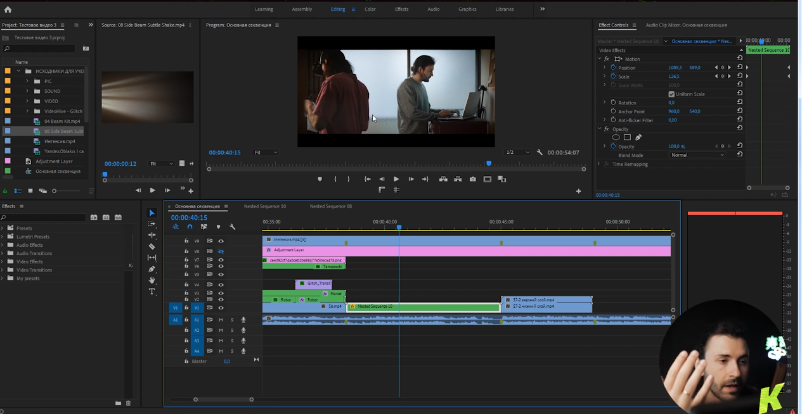
Task: Toggle Snap in Timeline magnet icon
Action: coord(190,227)
